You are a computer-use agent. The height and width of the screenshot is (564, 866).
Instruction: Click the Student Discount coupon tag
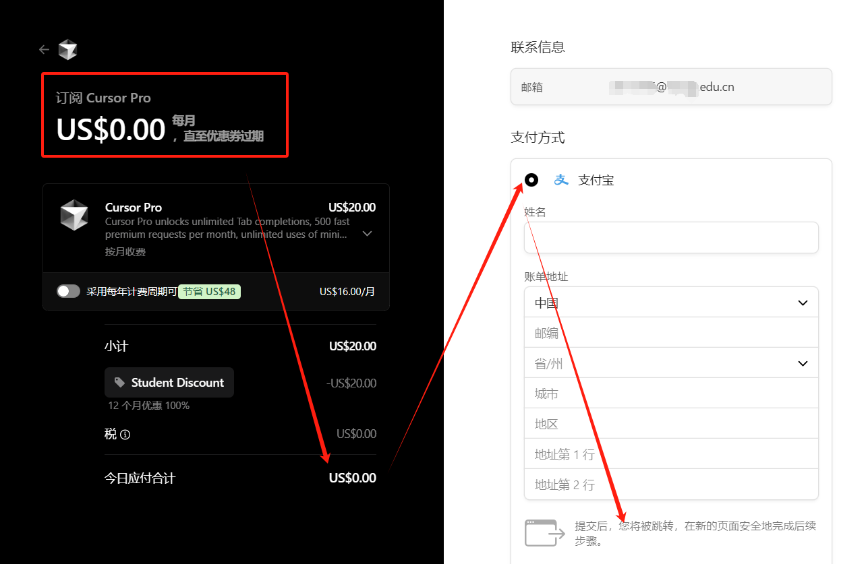coord(169,382)
